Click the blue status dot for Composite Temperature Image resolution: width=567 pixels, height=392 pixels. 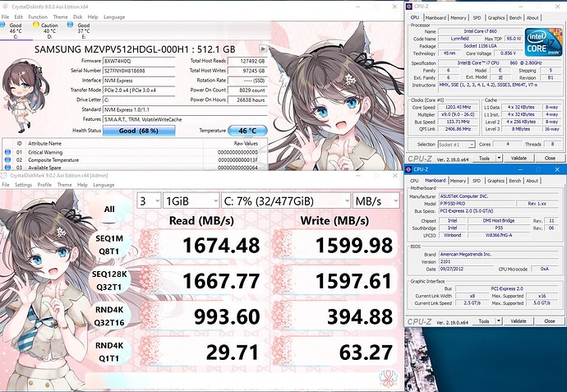pyautogui.click(x=7, y=159)
